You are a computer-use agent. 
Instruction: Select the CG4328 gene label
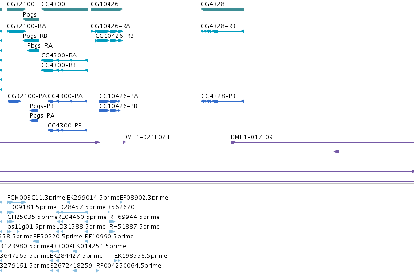213,4
